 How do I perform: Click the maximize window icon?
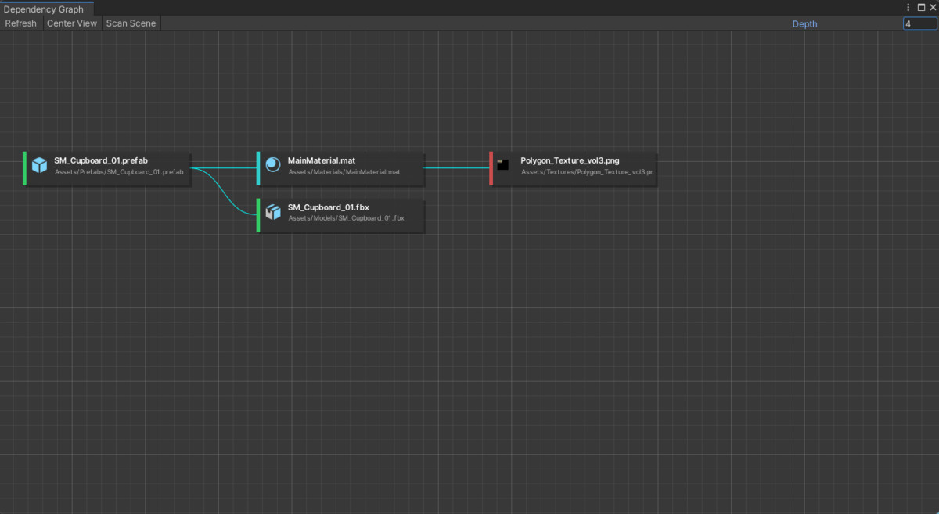click(x=920, y=7)
